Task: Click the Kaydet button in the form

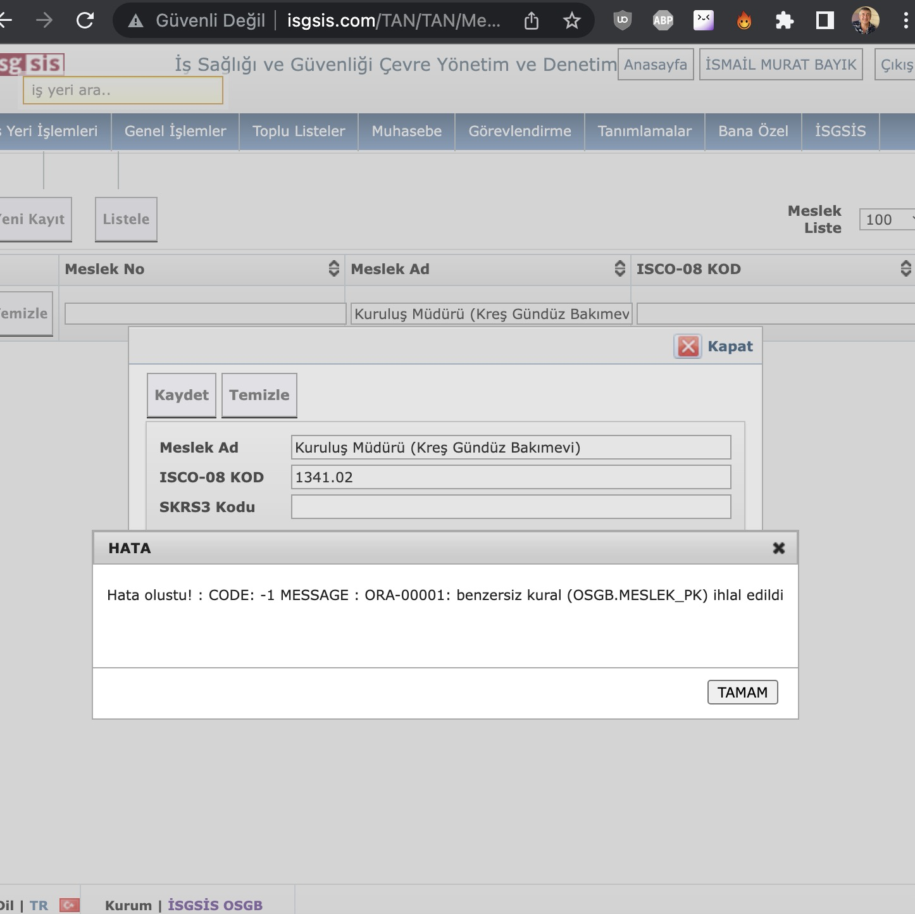Action: 182,395
